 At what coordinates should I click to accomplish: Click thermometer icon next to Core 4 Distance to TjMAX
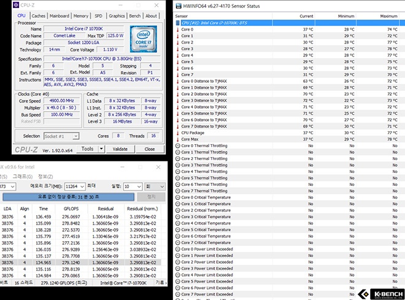click(x=178, y=107)
